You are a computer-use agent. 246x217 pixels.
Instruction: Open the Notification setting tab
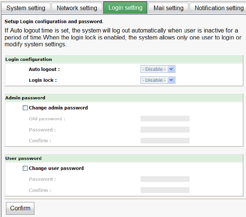click(219, 8)
